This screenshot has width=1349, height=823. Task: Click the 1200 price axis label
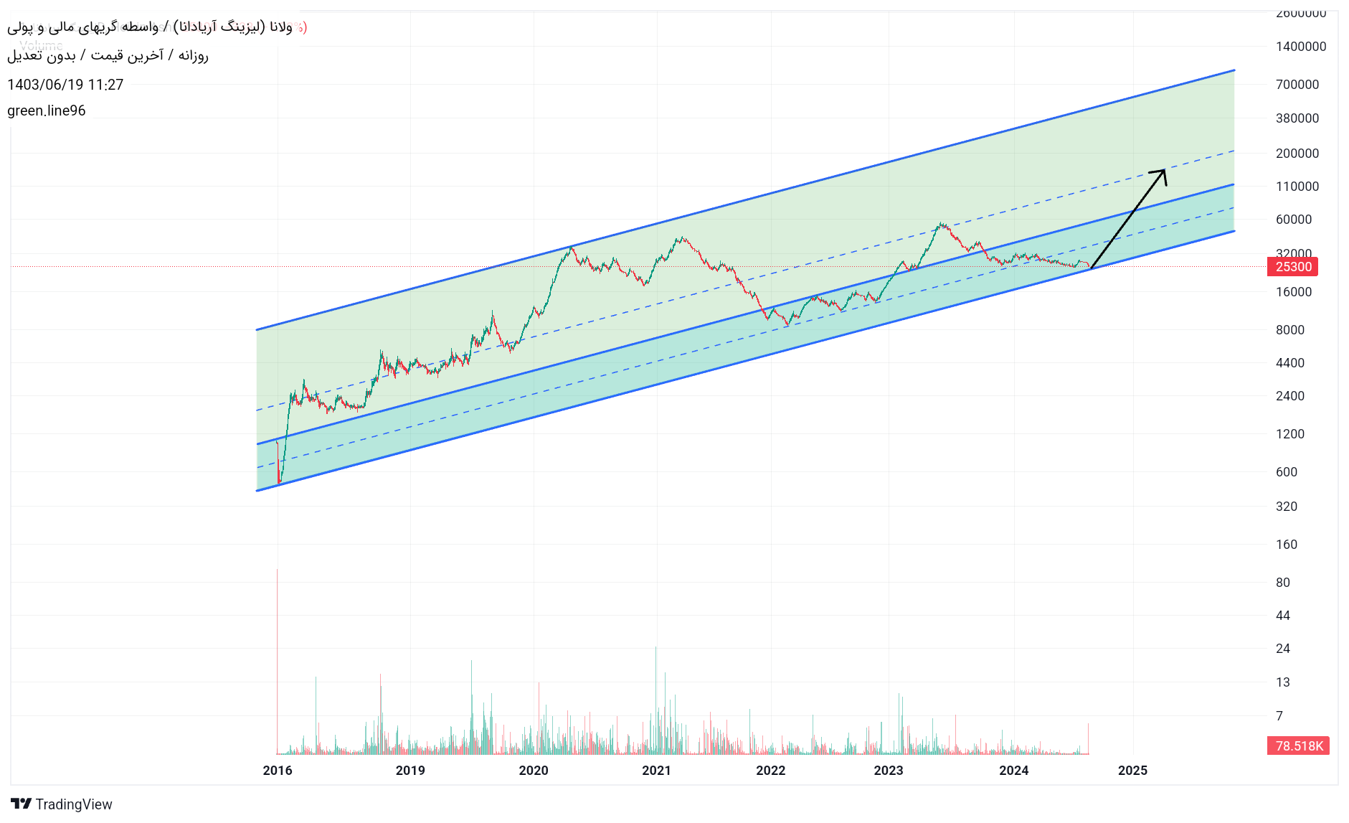[x=1290, y=434]
